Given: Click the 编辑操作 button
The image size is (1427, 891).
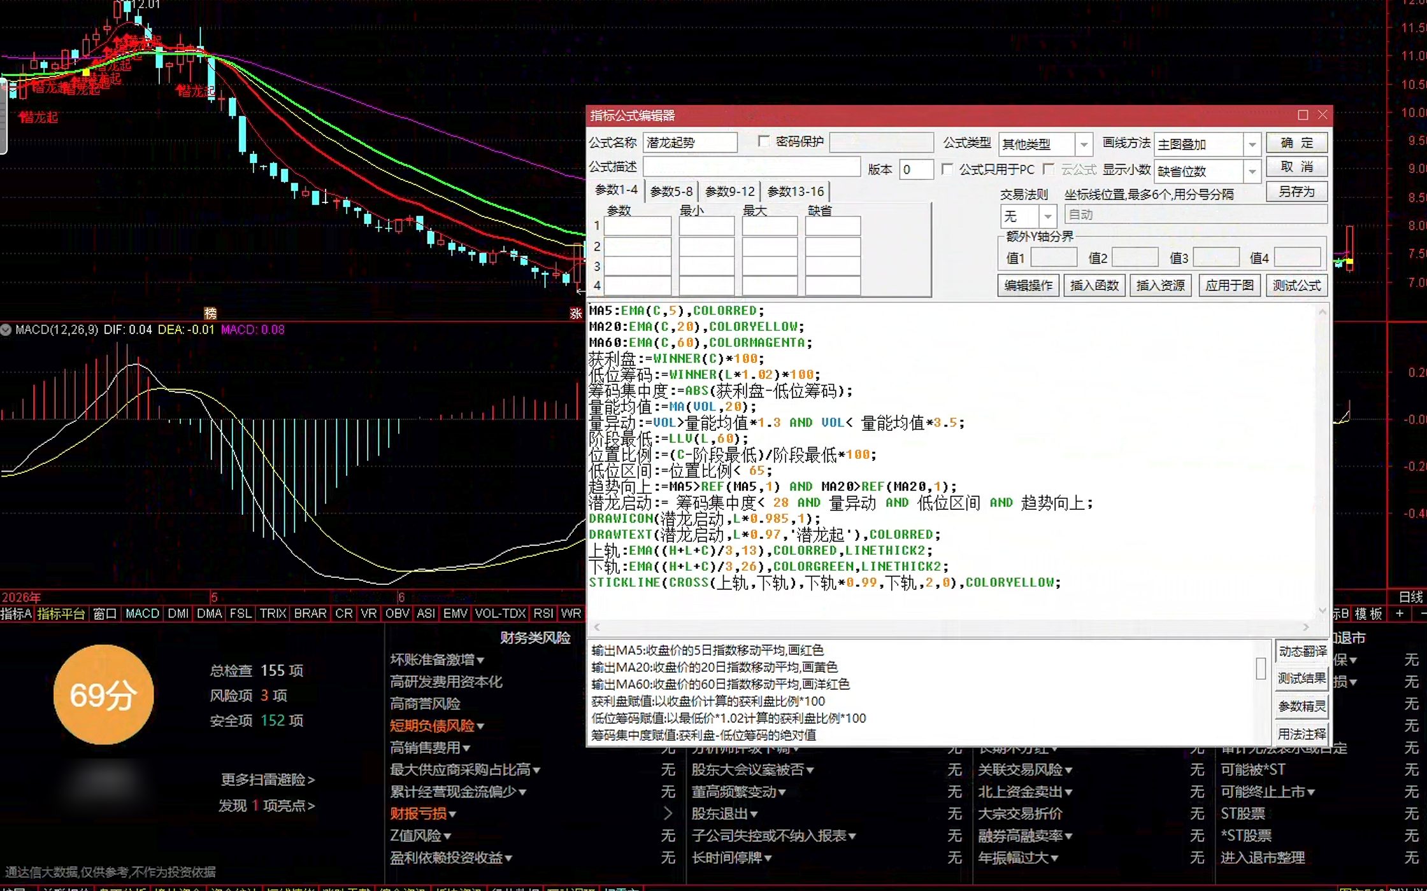Looking at the screenshot, I should [1028, 285].
